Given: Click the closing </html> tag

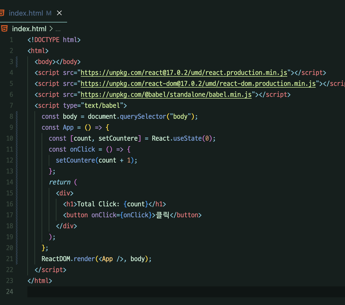Looking at the screenshot, I should pos(40,281).
